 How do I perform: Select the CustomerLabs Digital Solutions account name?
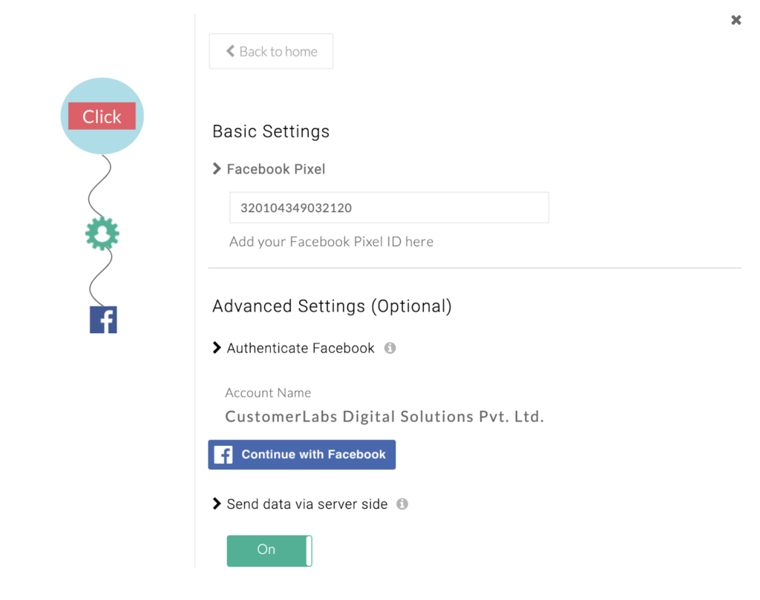(x=384, y=417)
